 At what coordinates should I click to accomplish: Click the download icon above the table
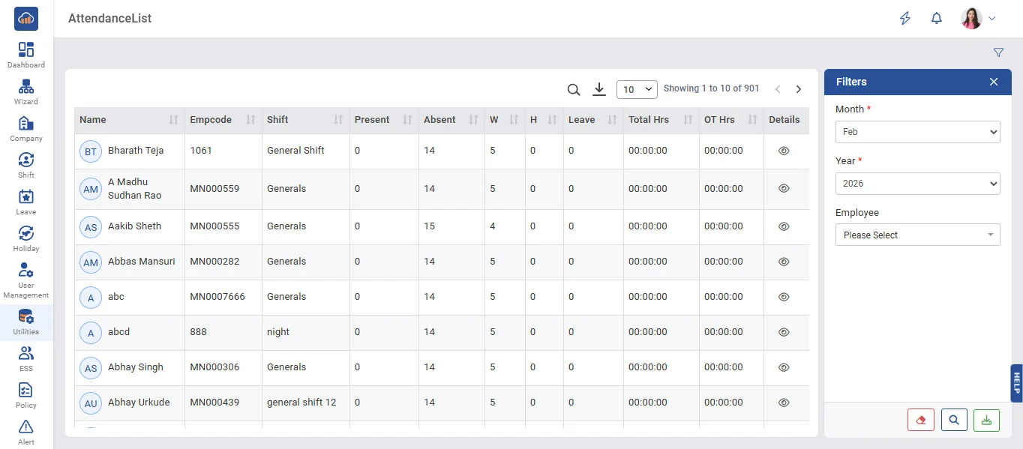pos(598,90)
